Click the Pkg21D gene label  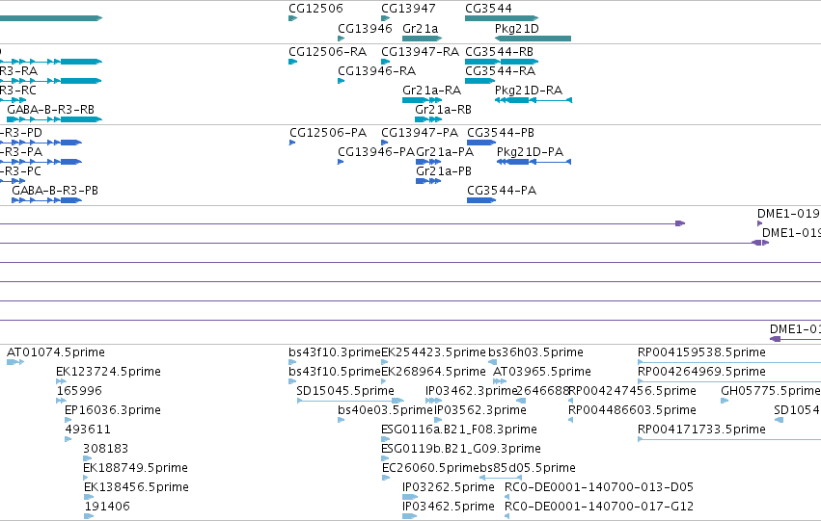click(x=517, y=28)
